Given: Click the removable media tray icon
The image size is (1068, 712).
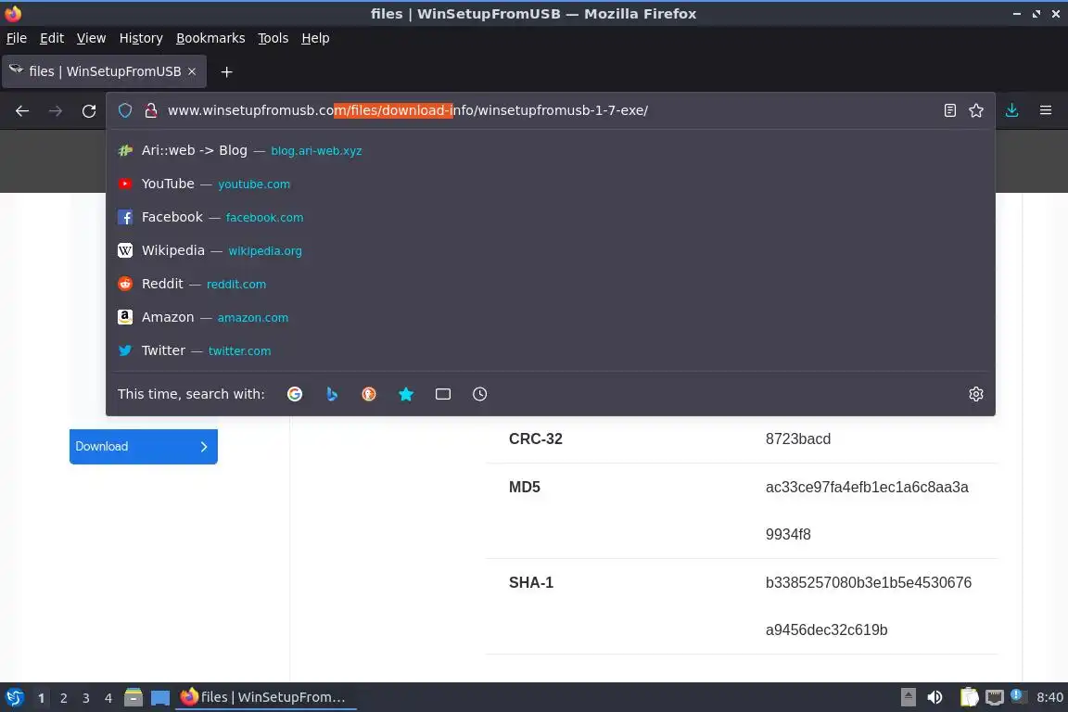Looking at the screenshot, I should (908, 697).
